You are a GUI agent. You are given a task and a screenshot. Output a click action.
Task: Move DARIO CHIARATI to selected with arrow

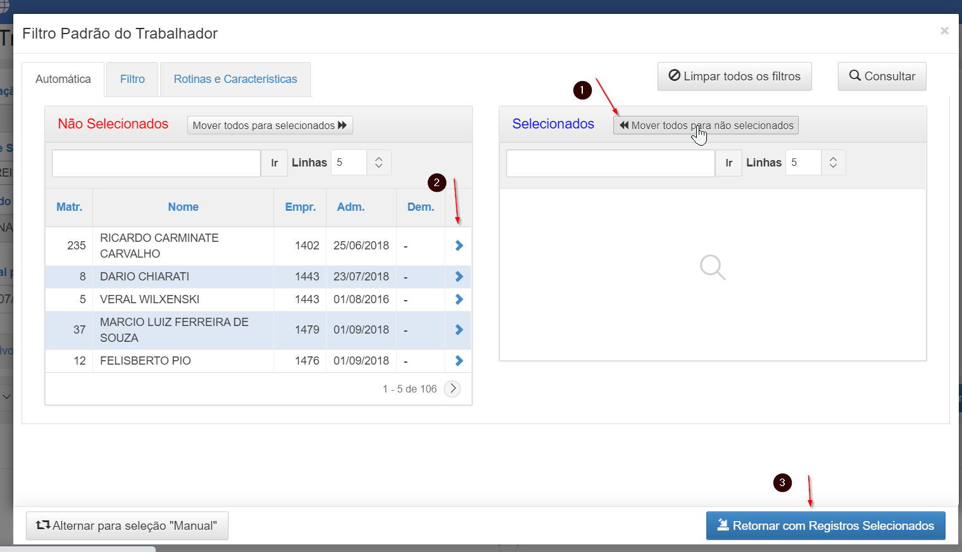tap(459, 277)
